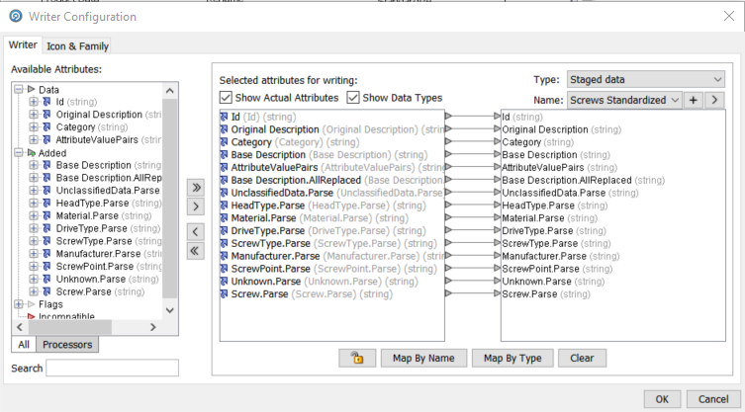745x412 pixels.
Task: Click the add selected attribute arrow button
Action: point(195,206)
